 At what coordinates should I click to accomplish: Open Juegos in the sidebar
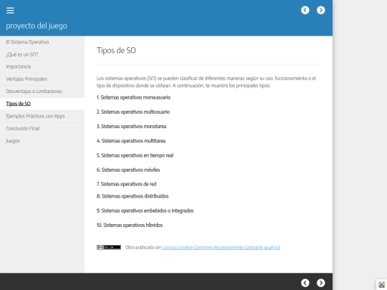click(42, 141)
